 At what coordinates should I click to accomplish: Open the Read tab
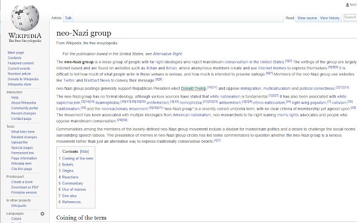(x=290, y=18)
